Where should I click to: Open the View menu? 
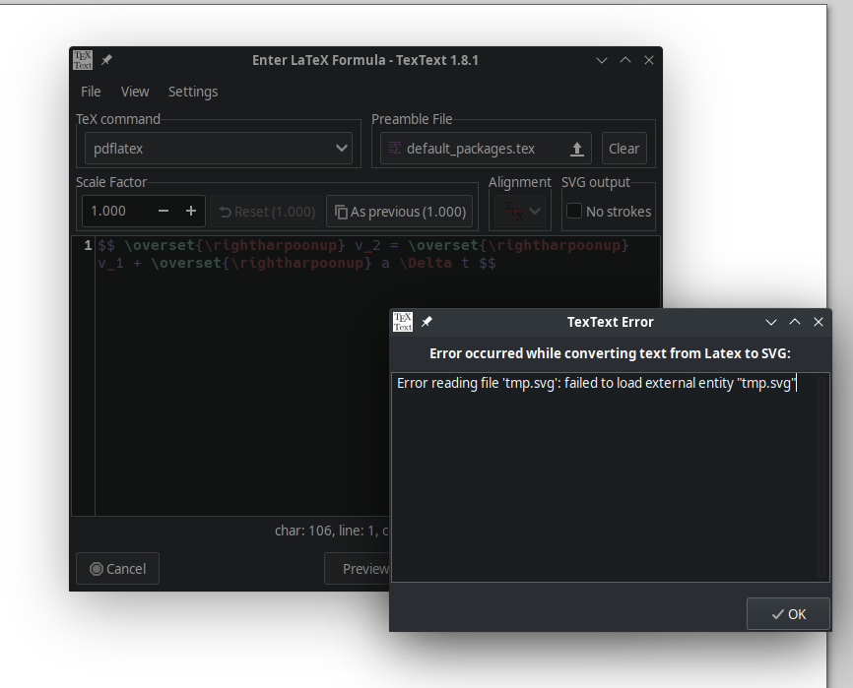pyautogui.click(x=135, y=91)
